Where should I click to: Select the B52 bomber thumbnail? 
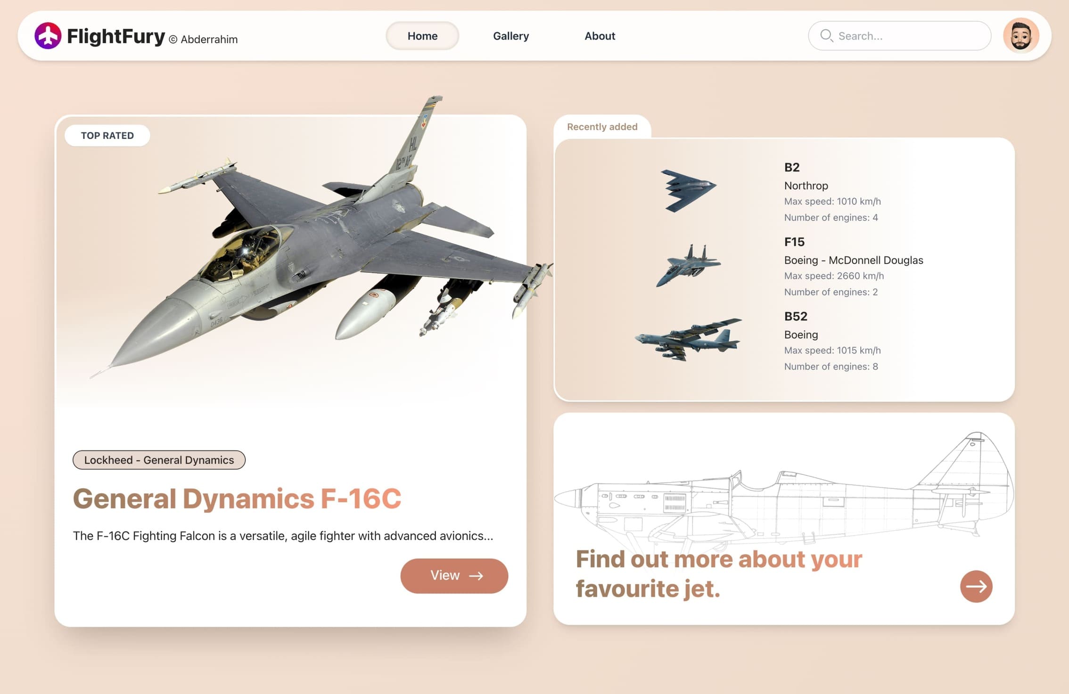(689, 340)
